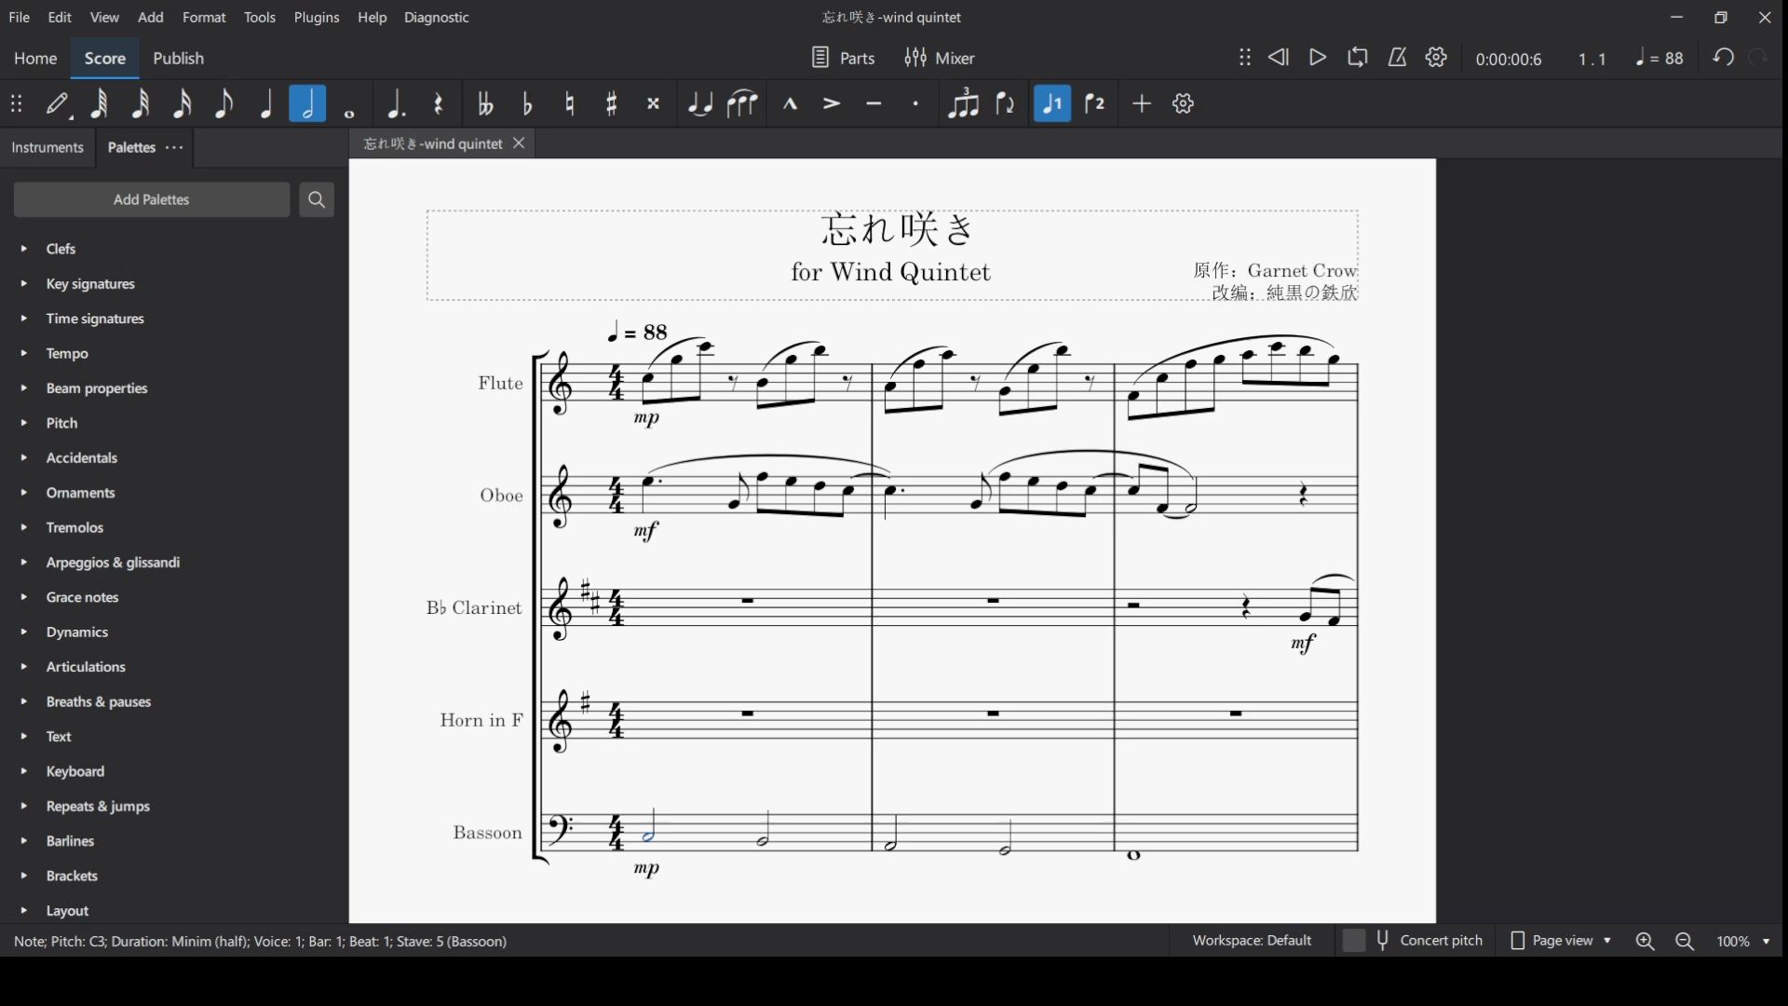Start playback with Play button
1788x1006 pixels.
coord(1318,58)
